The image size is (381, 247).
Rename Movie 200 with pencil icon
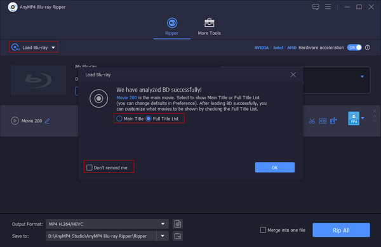click(48, 121)
